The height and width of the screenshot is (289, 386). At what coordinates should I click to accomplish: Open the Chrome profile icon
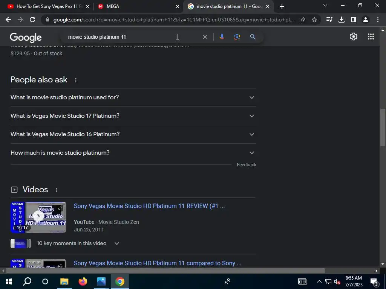click(x=366, y=20)
